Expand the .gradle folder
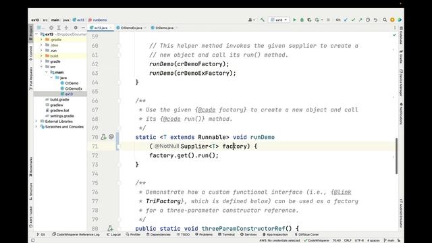 pos(41,40)
